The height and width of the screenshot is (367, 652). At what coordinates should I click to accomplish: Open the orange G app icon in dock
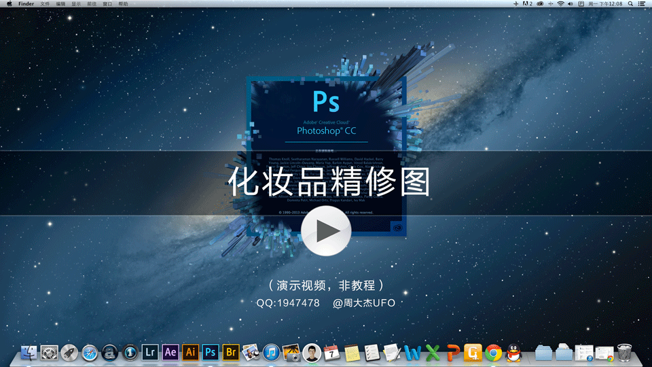(x=473, y=353)
